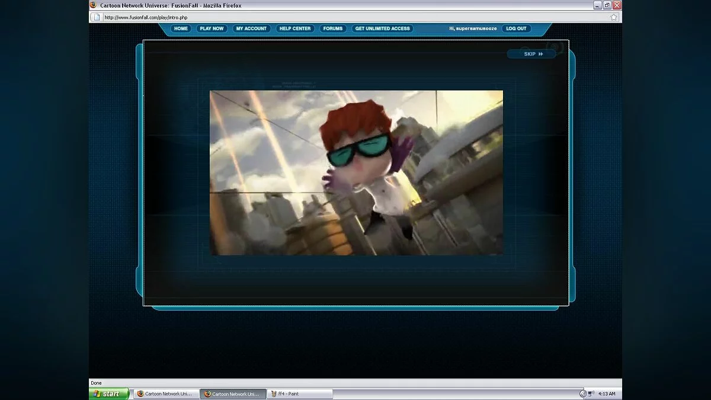Click the greeting text 'Hi, supersamusooze'
Image resolution: width=711 pixels, height=400 pixels.
(x=473, y=28)
